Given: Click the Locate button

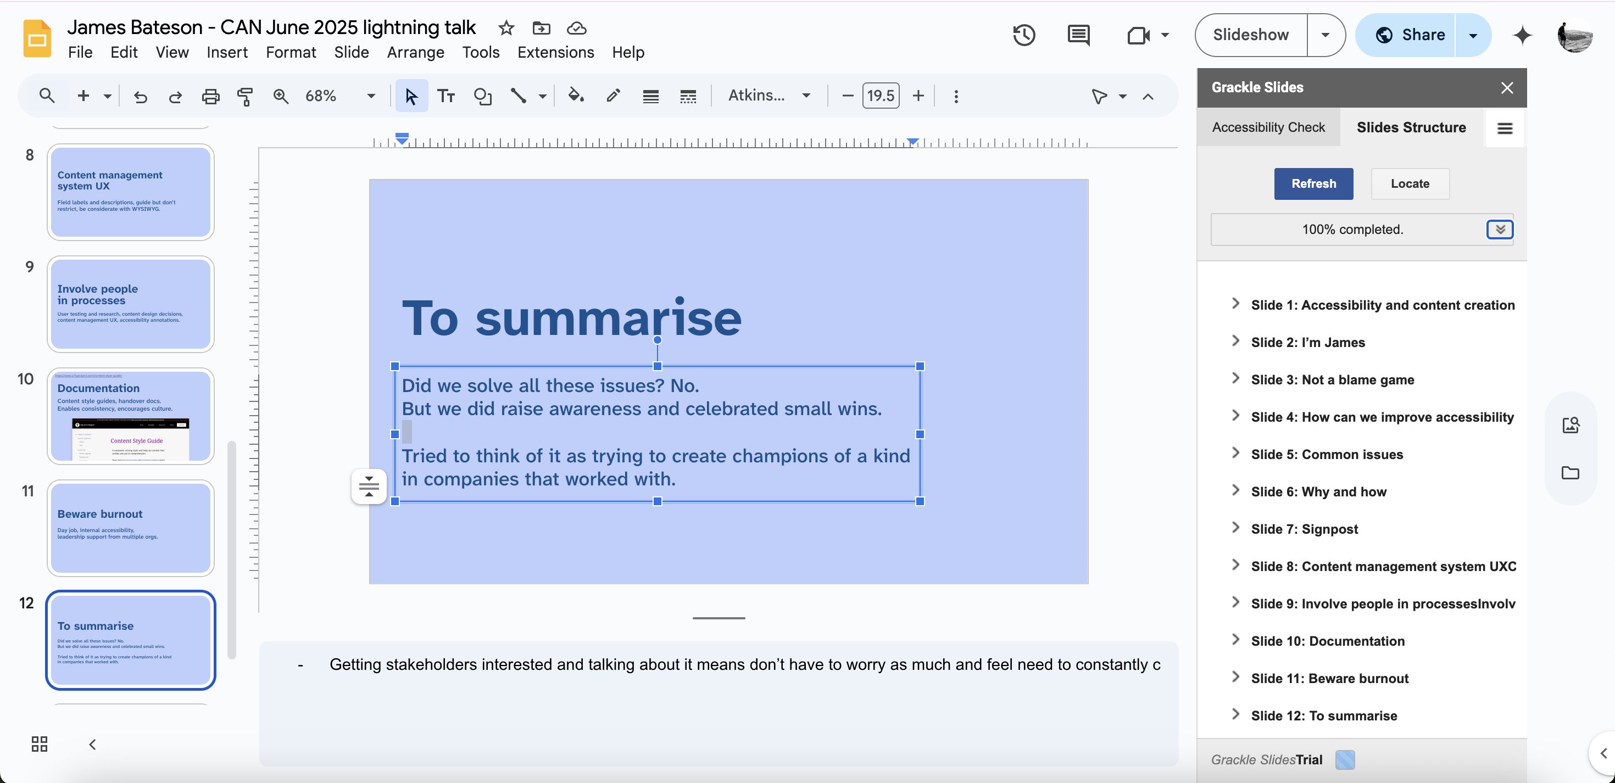Looking at the screenshot, I should [1410, 184].
